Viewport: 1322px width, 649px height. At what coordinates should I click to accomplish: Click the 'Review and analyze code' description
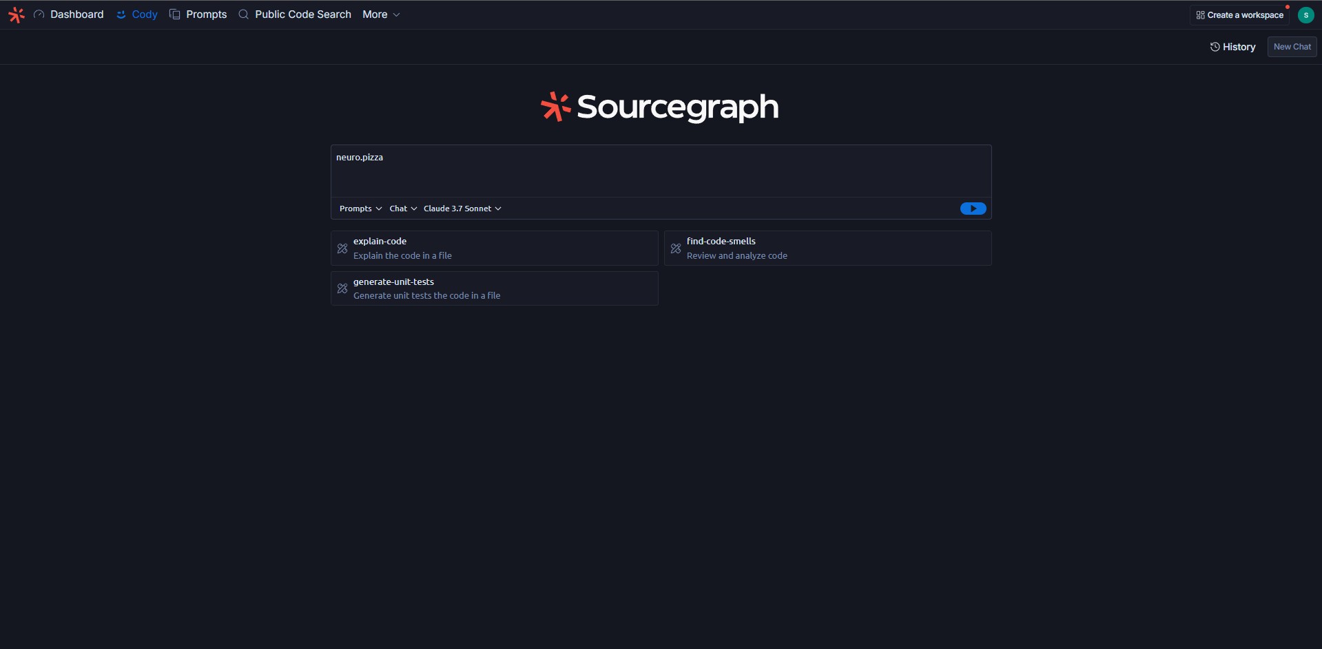click(736, 256)
